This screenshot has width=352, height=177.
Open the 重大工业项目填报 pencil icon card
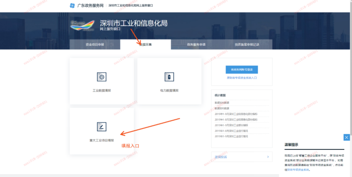click(102, 131)
